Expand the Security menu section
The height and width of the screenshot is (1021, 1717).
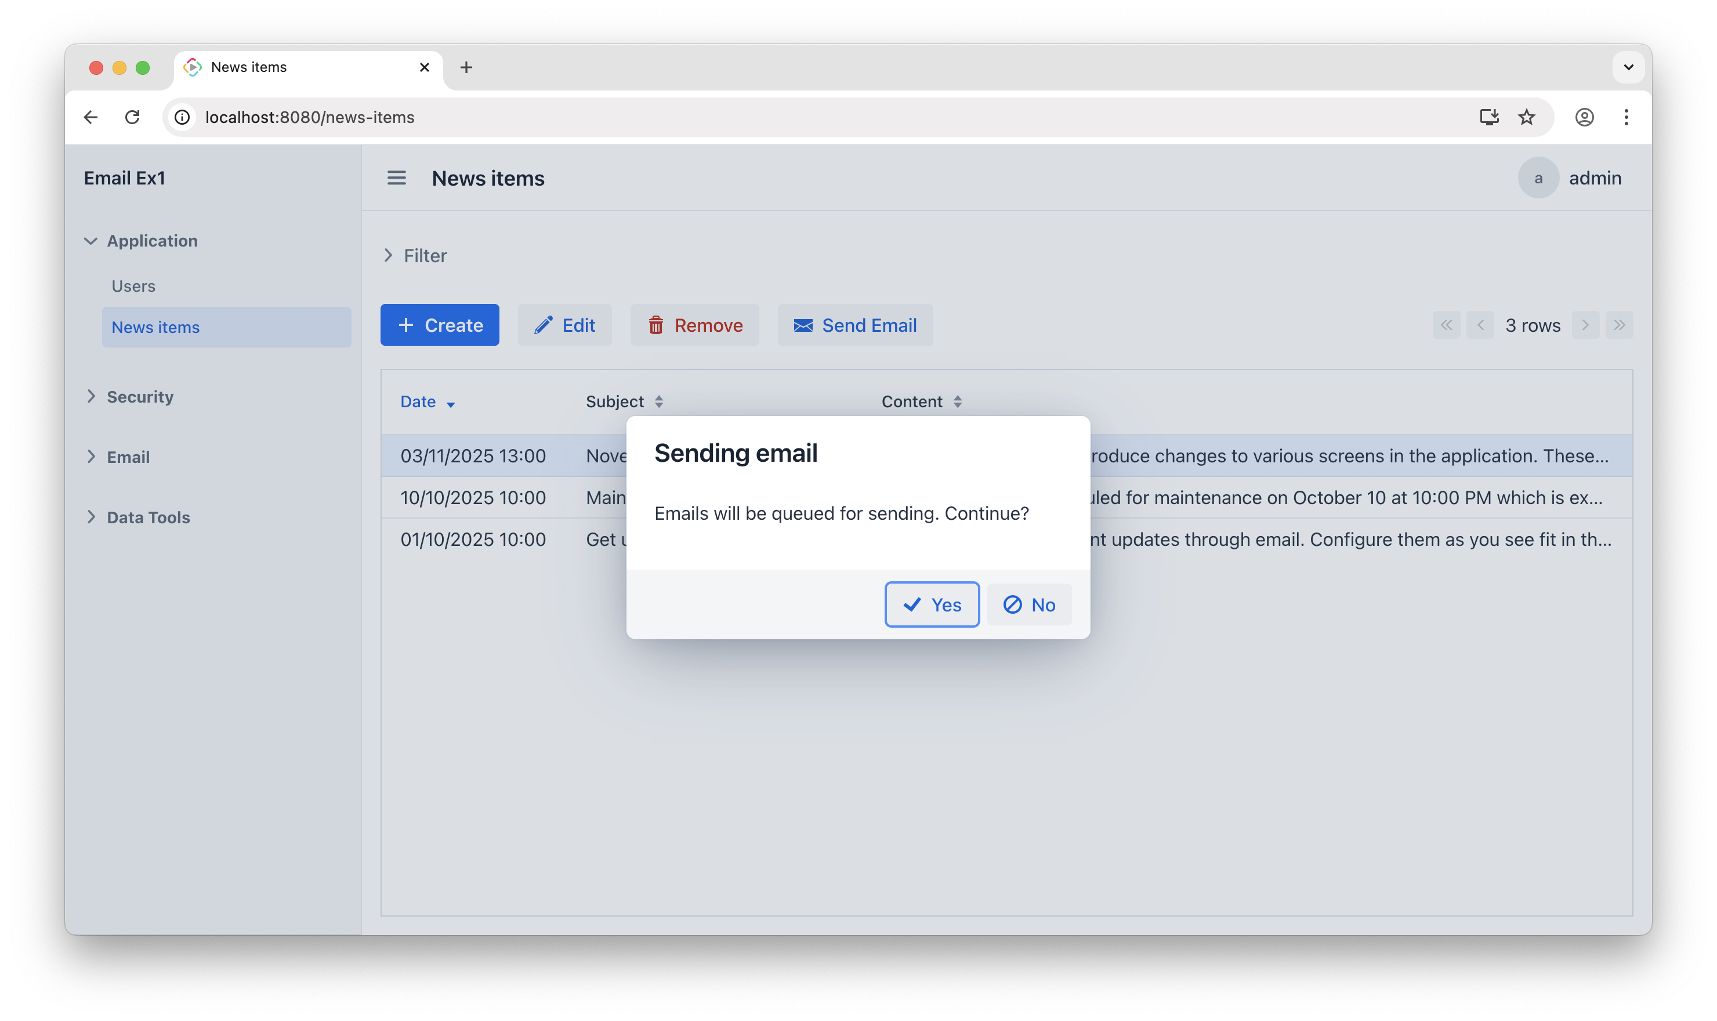point(140,397)
